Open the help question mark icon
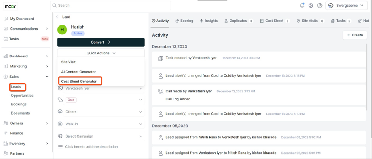 coord(320,6)
